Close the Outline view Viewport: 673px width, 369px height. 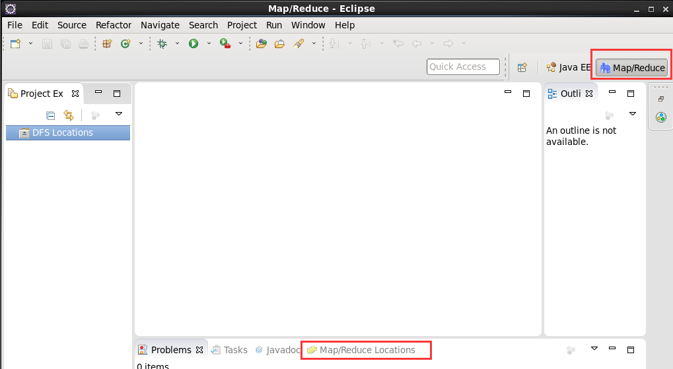point(589,94)
